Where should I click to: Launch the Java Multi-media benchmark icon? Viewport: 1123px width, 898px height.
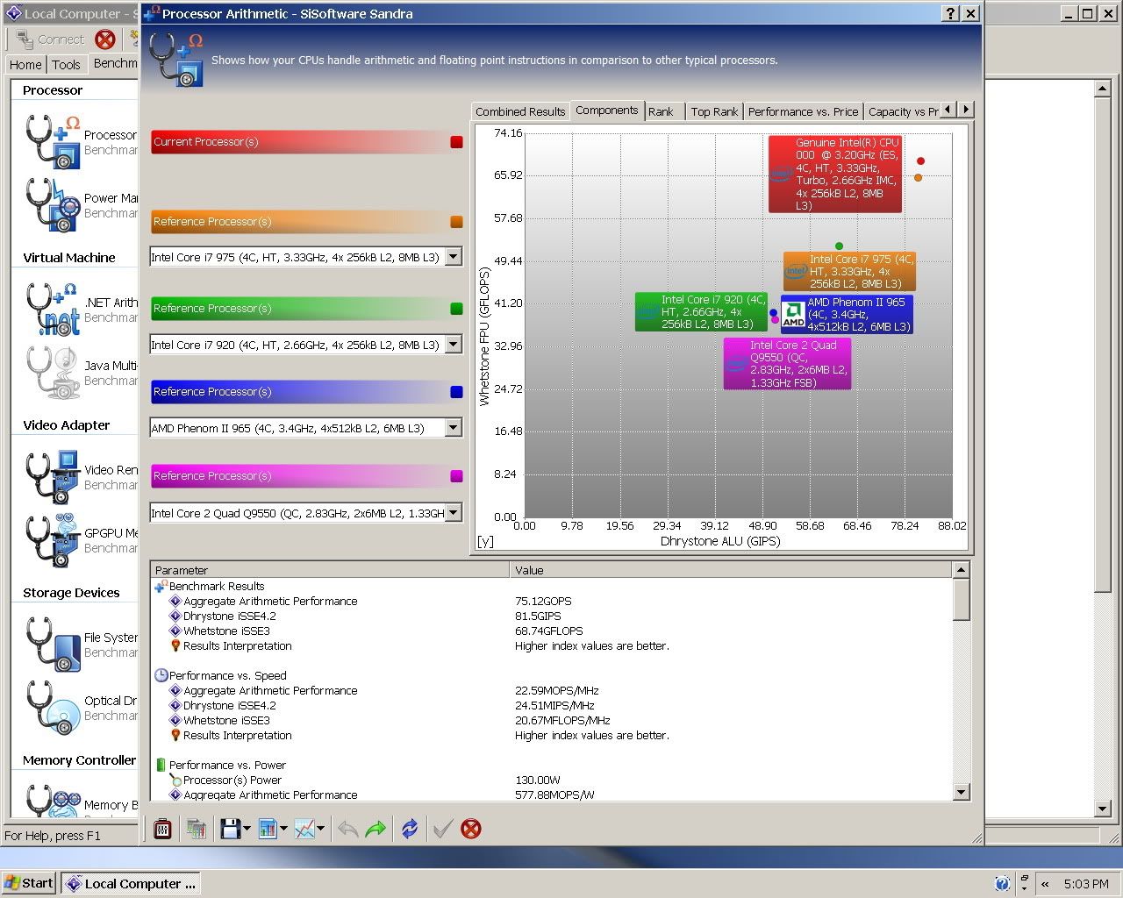pyautogui.click(x=54, y=372)
